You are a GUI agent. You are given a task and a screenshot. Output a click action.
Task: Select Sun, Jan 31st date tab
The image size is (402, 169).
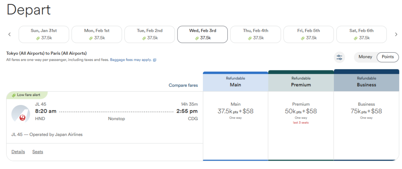(x=44, y=34)
